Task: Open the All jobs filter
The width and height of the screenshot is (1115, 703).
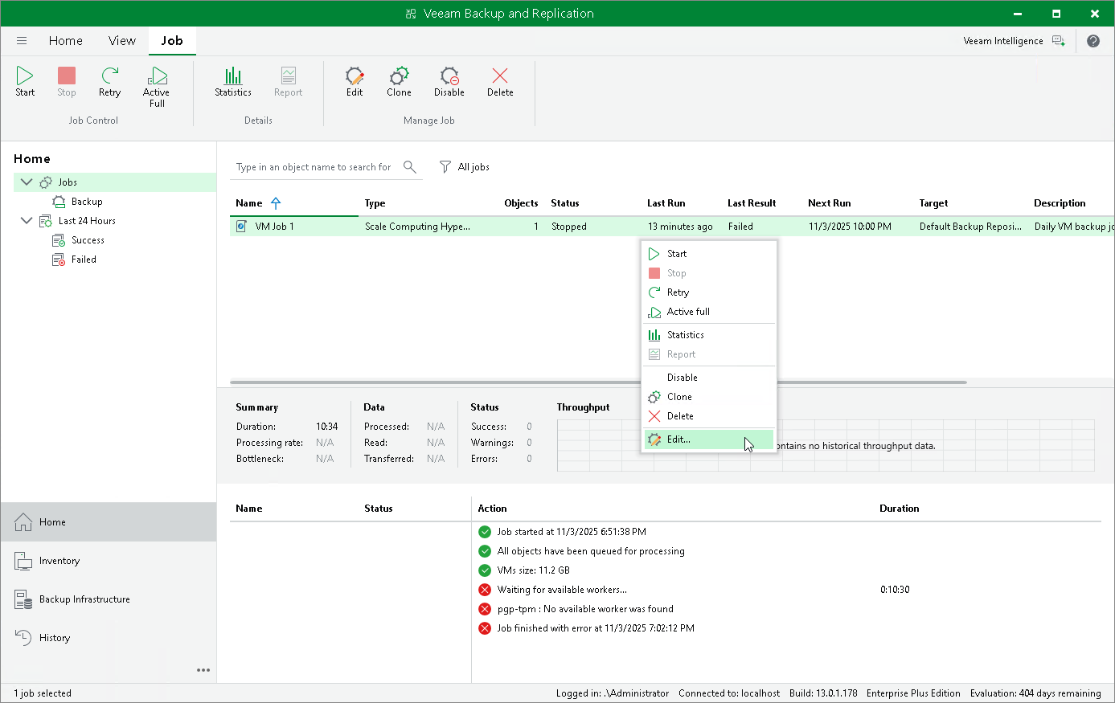Action: pos(465,167)
